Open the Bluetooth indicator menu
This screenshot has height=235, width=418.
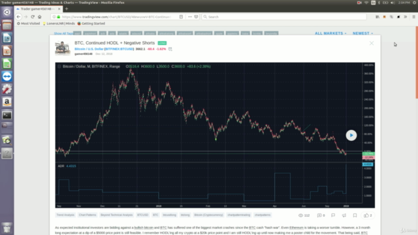(379, 3)
